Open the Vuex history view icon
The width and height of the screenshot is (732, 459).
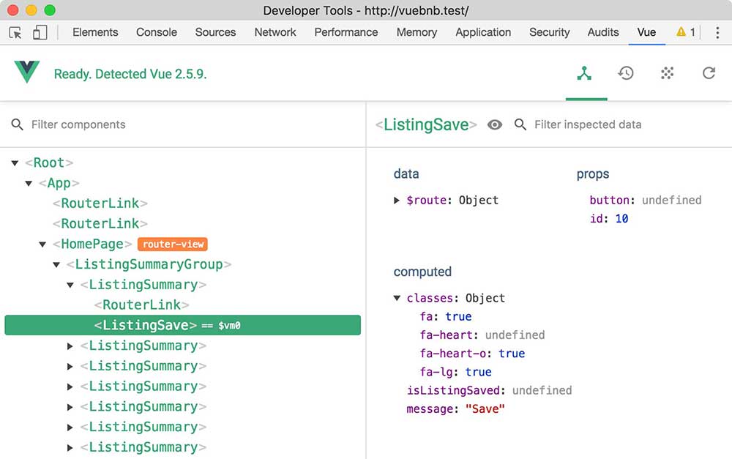point(626,73)
